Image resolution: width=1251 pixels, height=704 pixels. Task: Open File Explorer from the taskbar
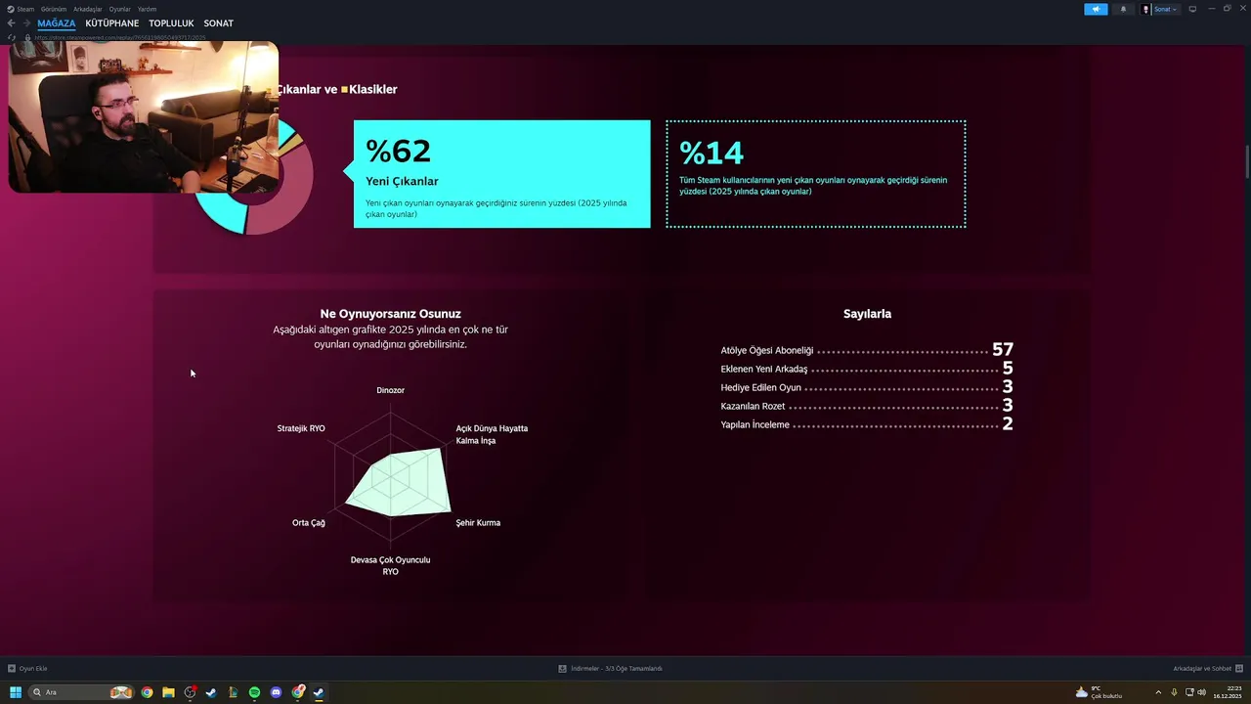click(x=168, y=692)
